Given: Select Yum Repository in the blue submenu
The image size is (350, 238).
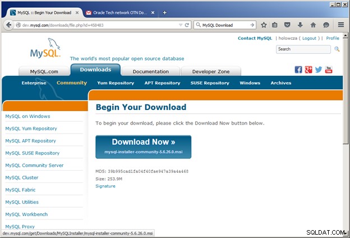Looking at the screenshot, I should click(x=116, y=83).
